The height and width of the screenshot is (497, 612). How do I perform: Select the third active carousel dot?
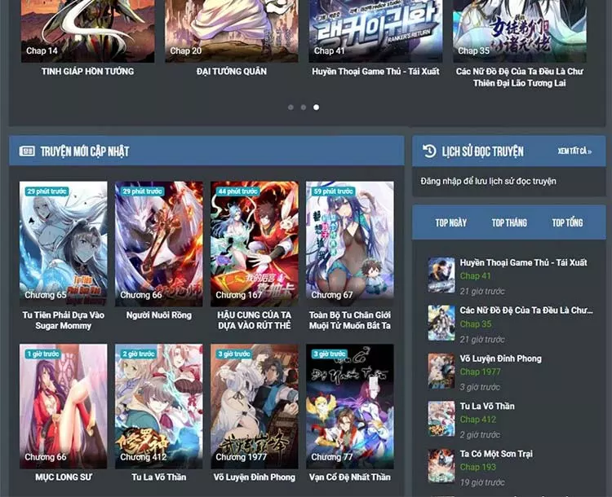coord(317,107)
